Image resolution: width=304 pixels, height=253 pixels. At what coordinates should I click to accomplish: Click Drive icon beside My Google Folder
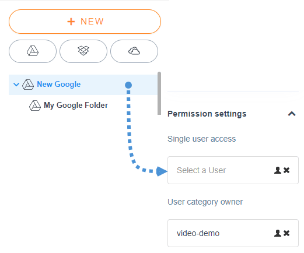35,106
